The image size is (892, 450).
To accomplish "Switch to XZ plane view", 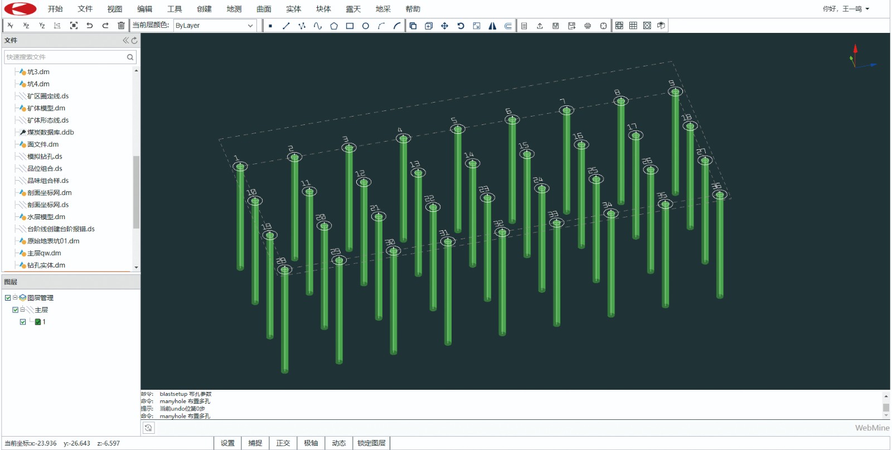I will pos(26,26).
